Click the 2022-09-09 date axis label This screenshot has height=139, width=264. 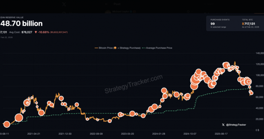(96, 134)
